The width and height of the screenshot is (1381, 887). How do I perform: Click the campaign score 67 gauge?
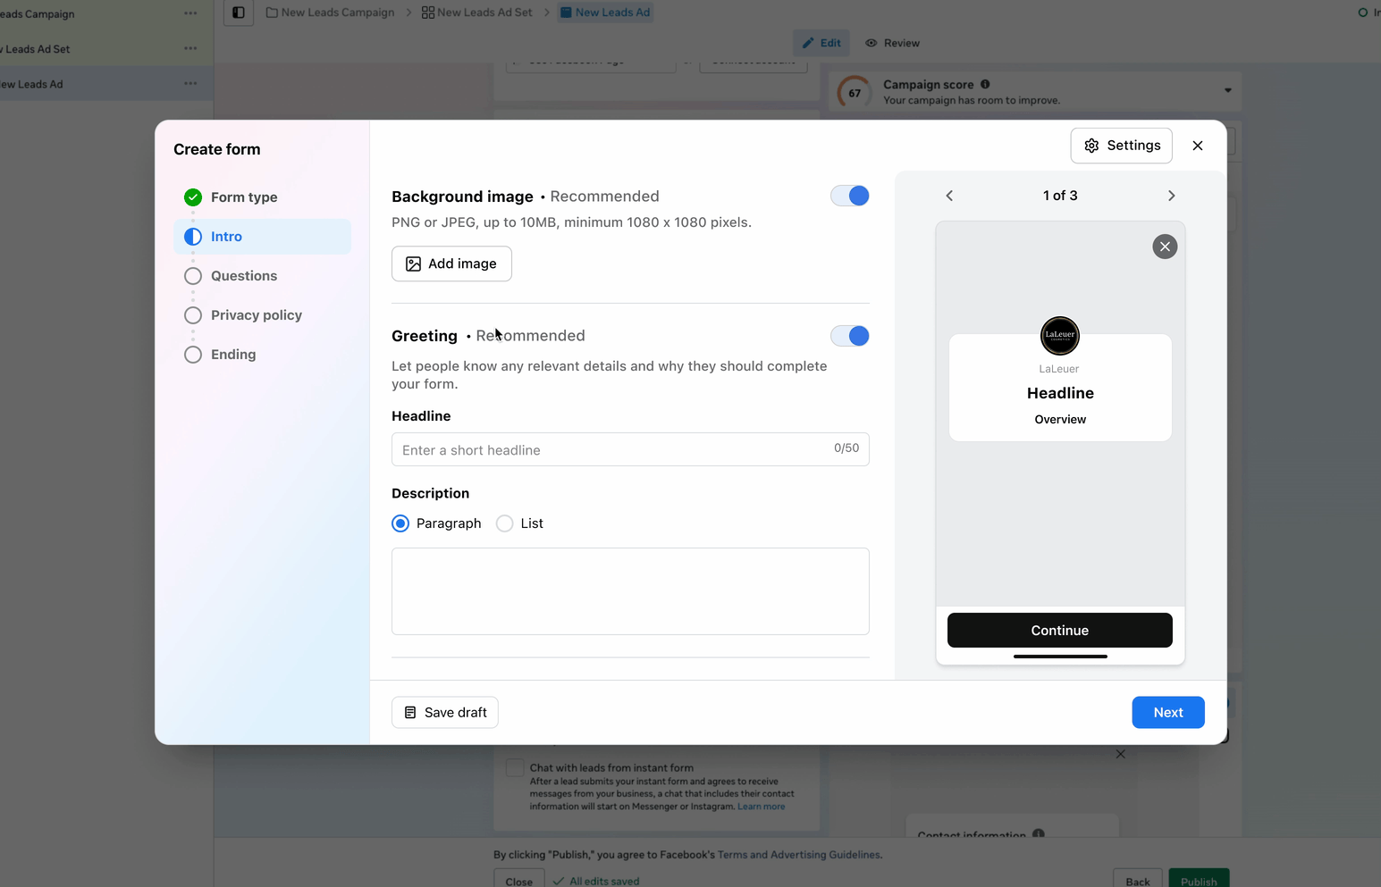pyautogui.click(x=855, y=92)
